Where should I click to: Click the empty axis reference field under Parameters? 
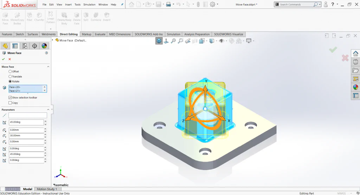pos(28,115)
